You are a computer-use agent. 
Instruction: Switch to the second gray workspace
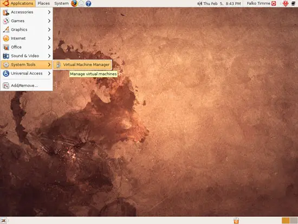click(x=294, y=221)
